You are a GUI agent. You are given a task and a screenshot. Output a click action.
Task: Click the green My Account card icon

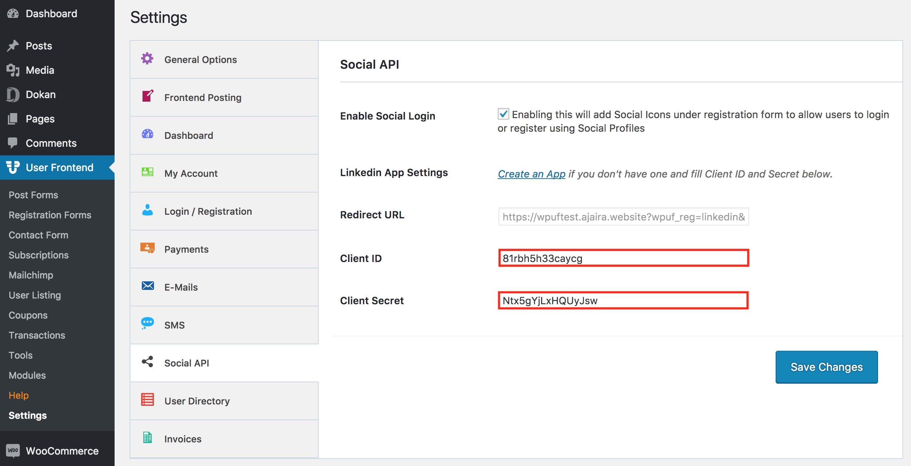pyautogui.click(x=148, y=172)
